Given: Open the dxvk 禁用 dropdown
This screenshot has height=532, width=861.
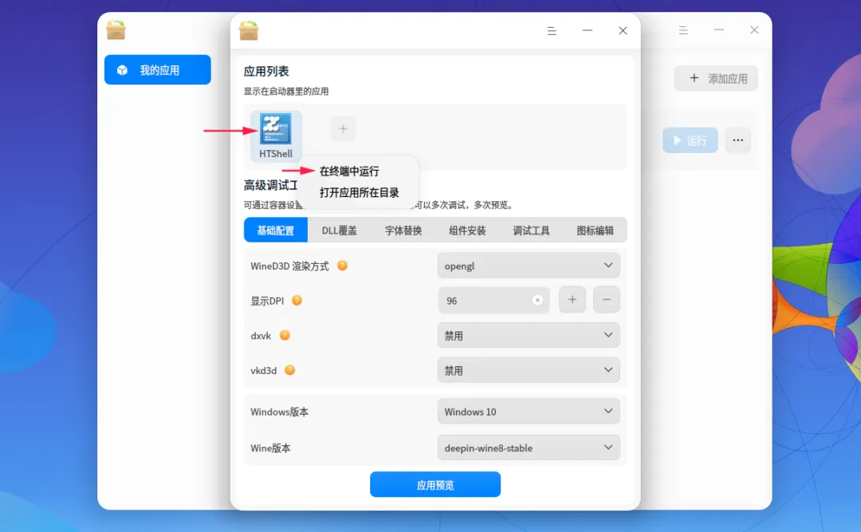Looking at the screenshot, I should coord(529,335).
